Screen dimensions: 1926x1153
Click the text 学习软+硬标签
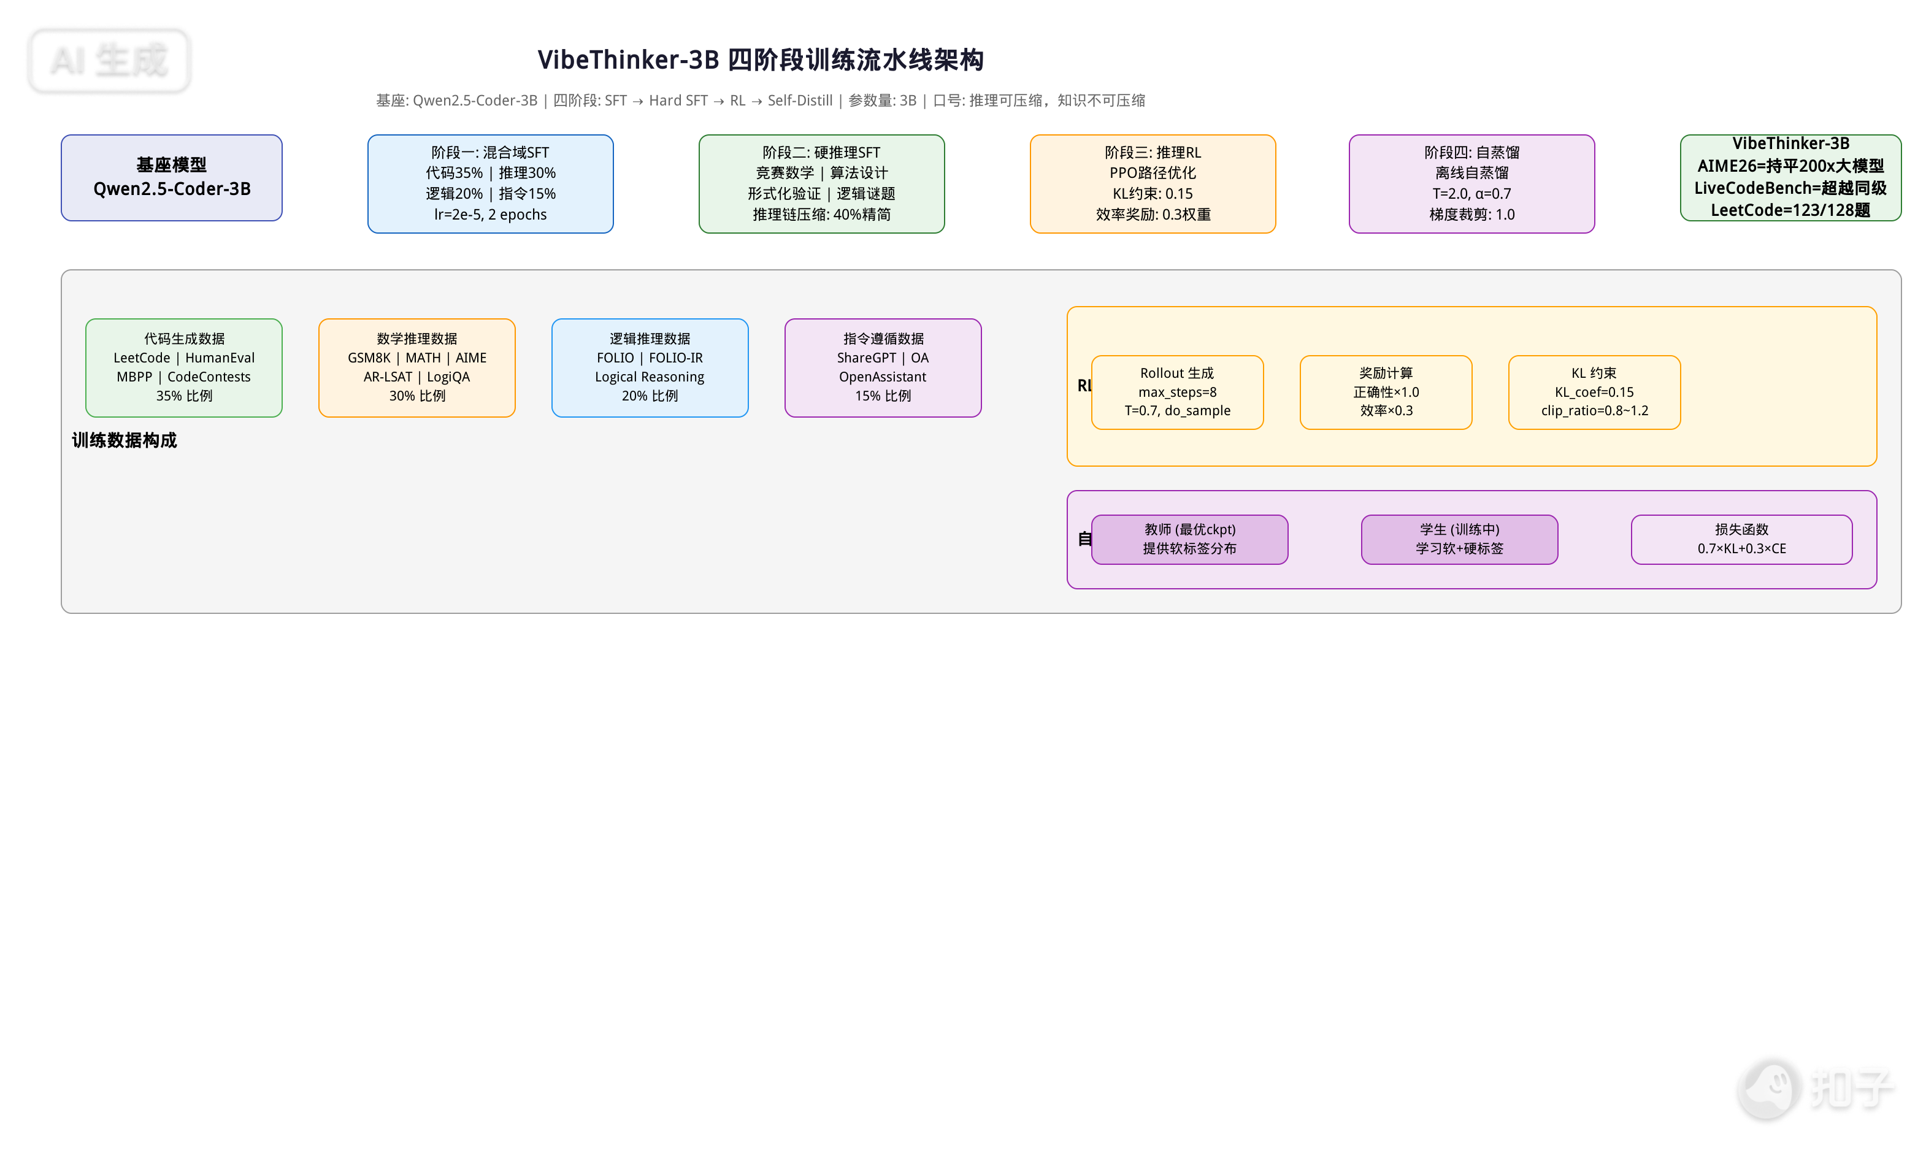[x=1459, y=548]
